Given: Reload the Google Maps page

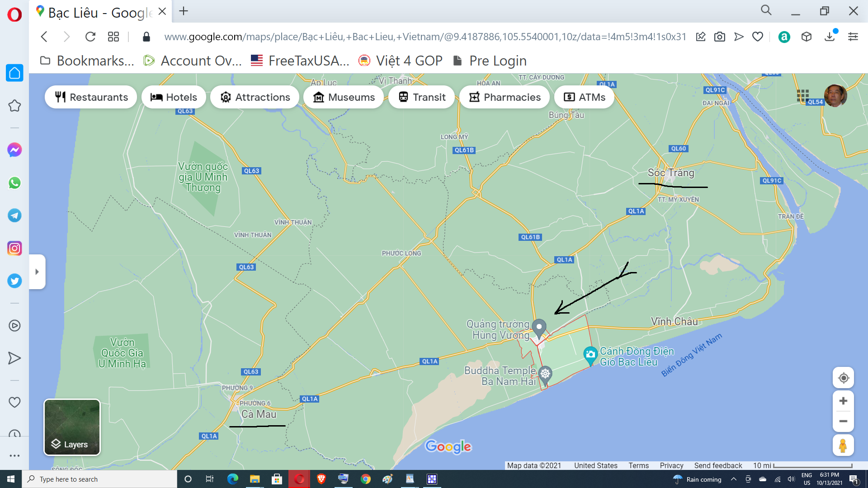Looking at the screenshot, I should click(x=90, y=37).
